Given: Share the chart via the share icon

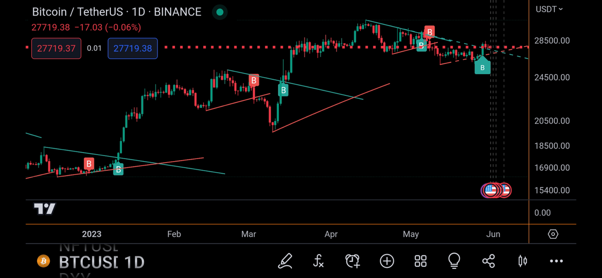Looking at the screenshot, I should pos(488,260).
